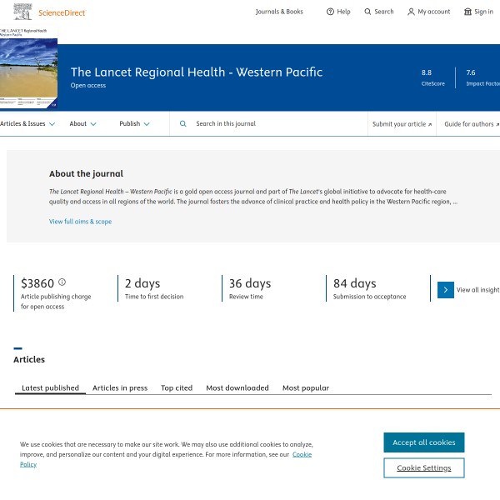Expand the Articles & Issues dropdown

(27, 123)
